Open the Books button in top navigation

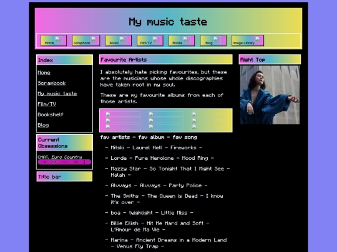point(182,40)
